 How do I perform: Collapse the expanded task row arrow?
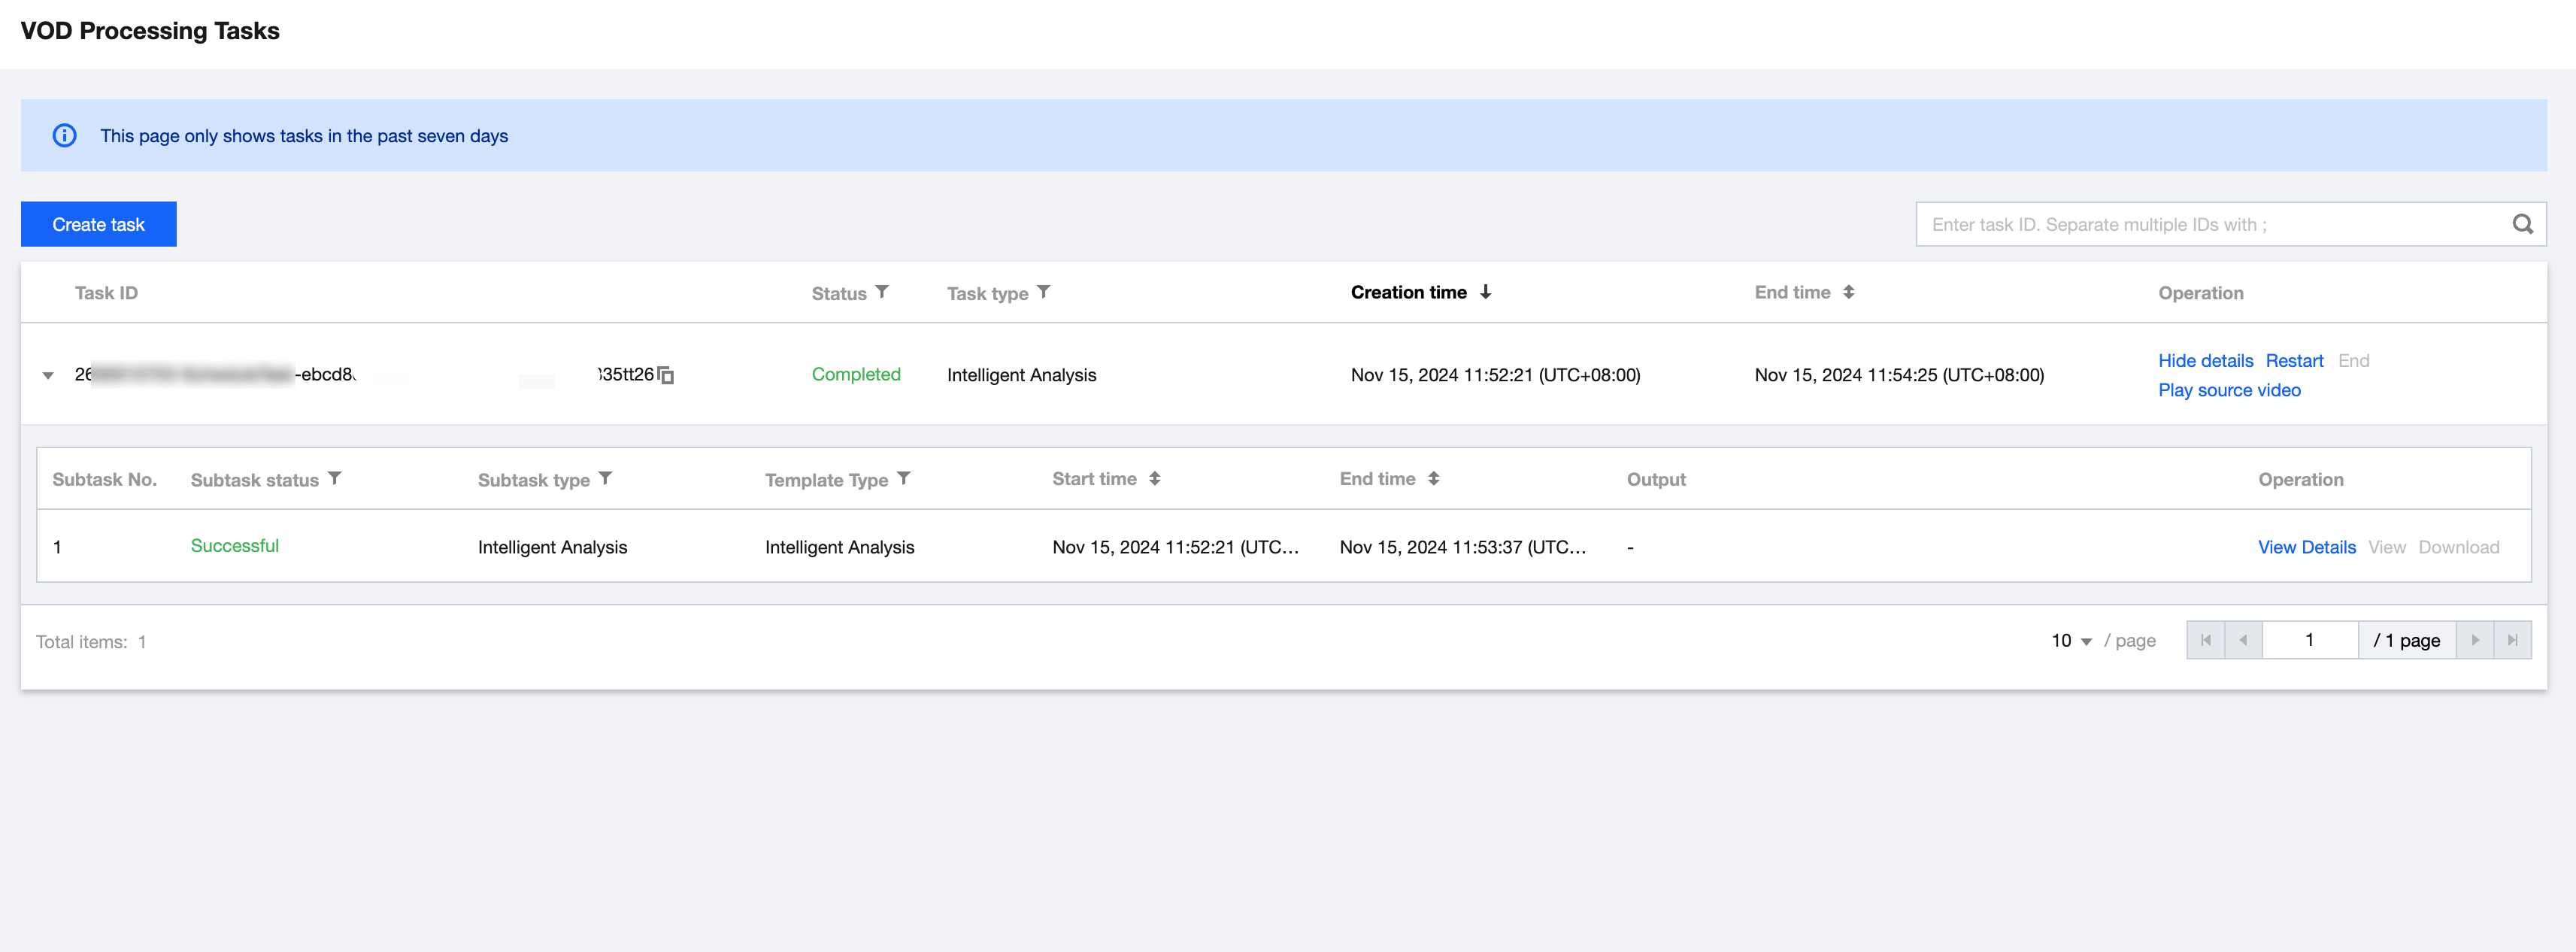[48, 375]
